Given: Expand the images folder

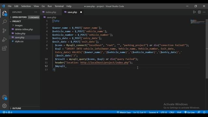Looking at the screenshot, I should [x=19, y=25].
